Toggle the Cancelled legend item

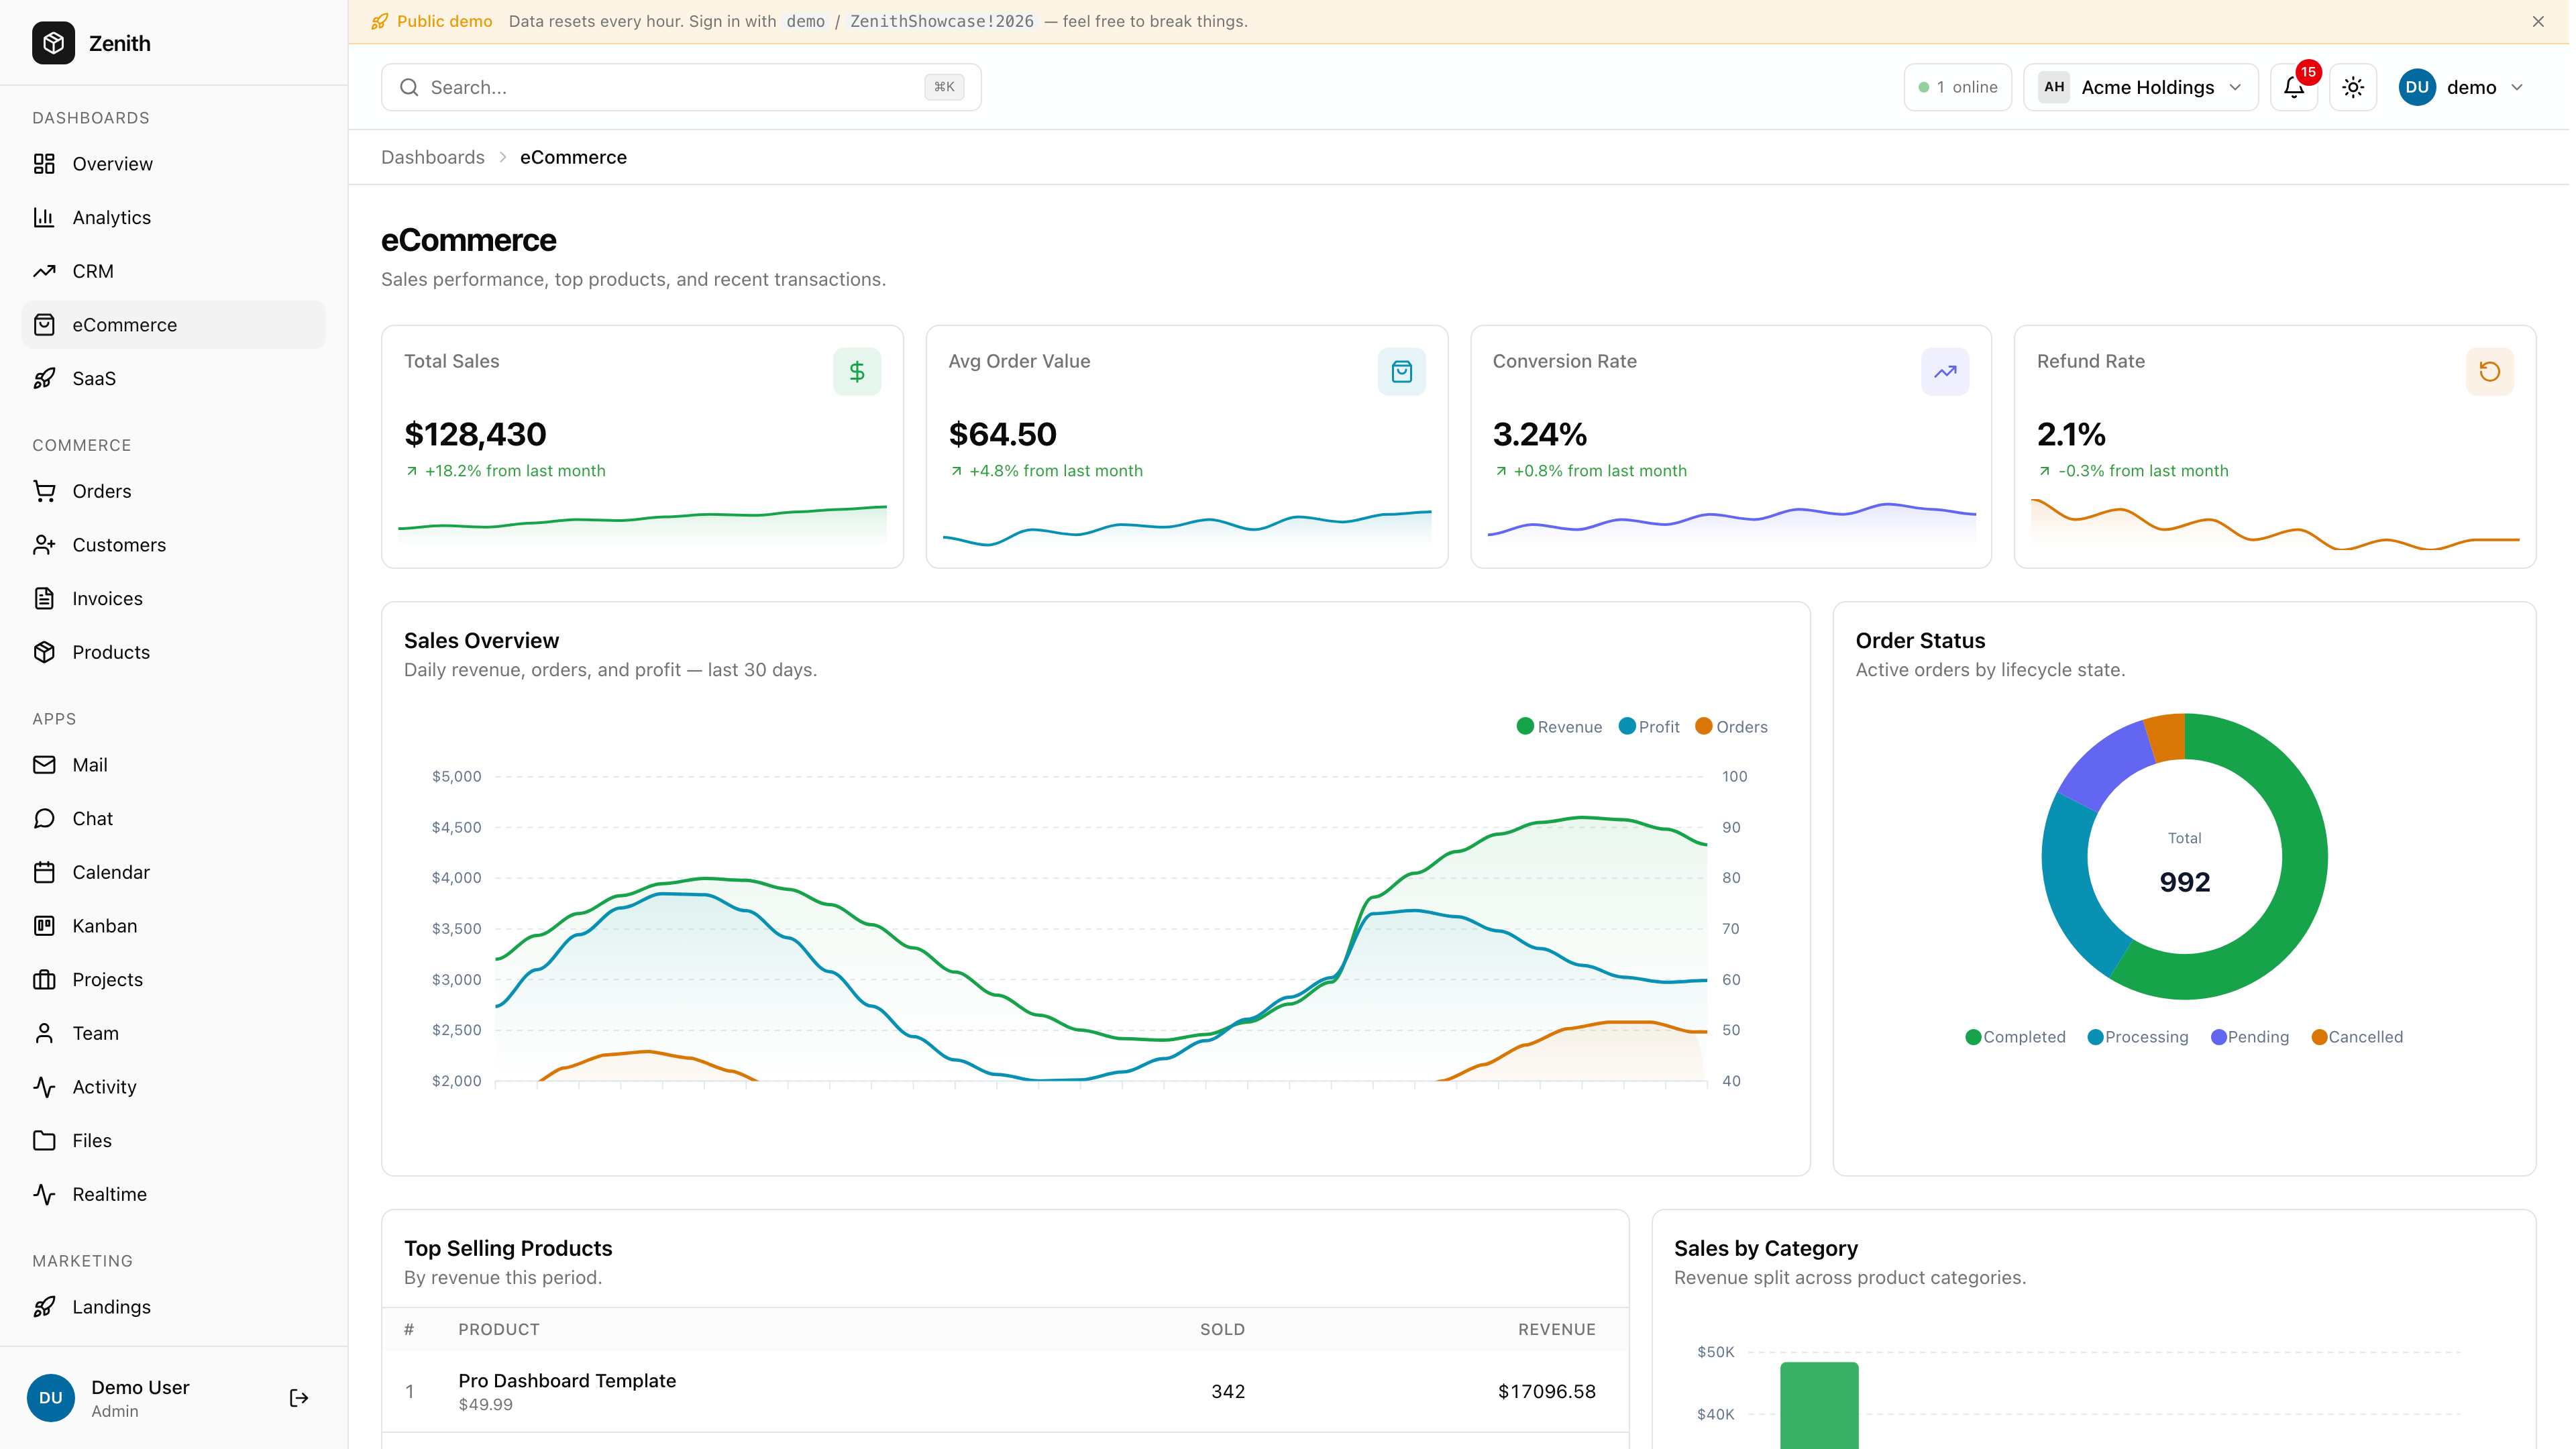(x=2358, y=1038)
